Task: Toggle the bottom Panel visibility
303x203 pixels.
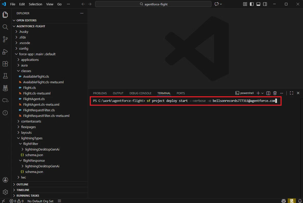Action: coord(258,4)
